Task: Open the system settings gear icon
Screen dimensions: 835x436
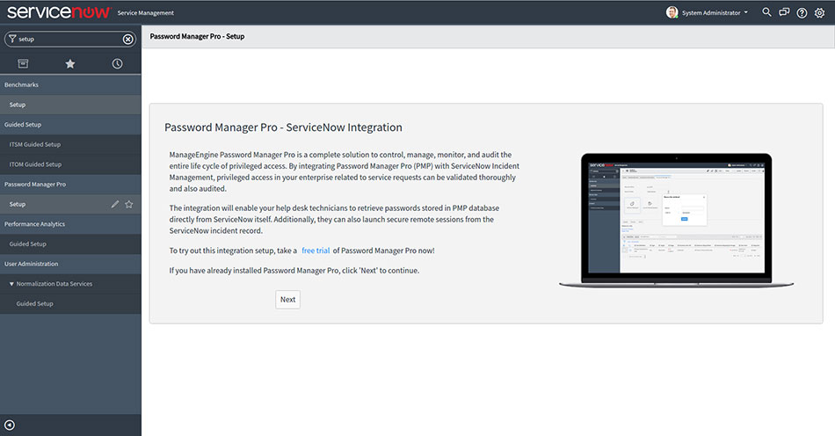Action: [x=819, y=13]
